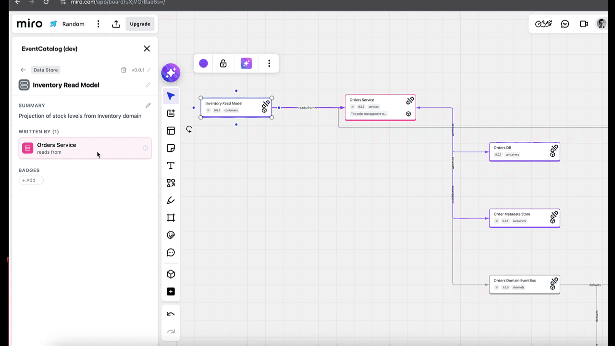Open the purple color swatch for the selection

click(x=203, y=63)
